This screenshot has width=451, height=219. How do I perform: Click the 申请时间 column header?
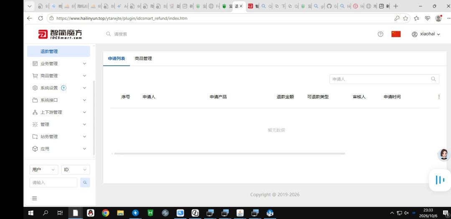tap(392, 97)
